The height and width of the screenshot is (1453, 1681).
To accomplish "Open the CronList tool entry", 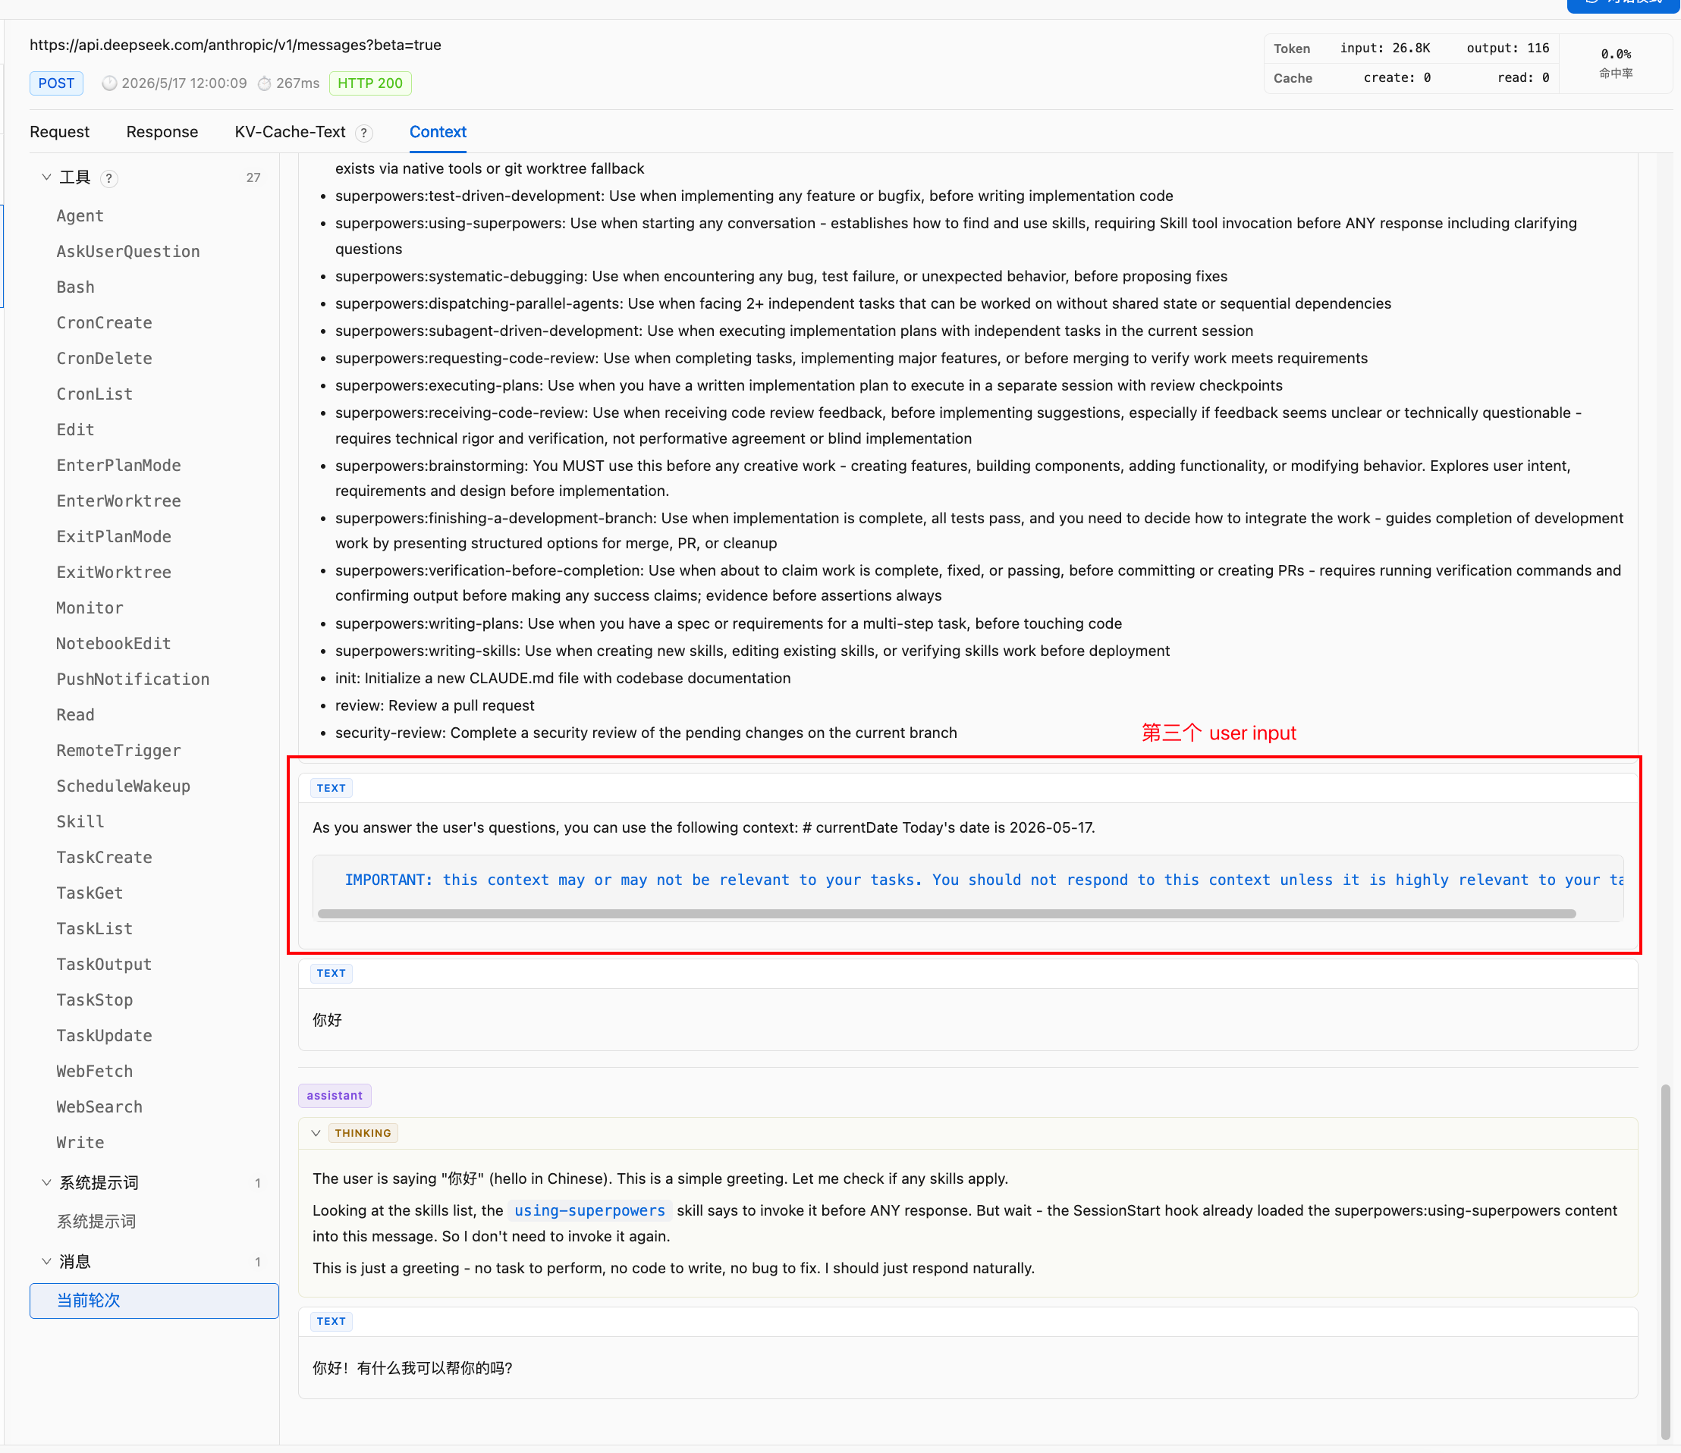I will pos(94,395).
